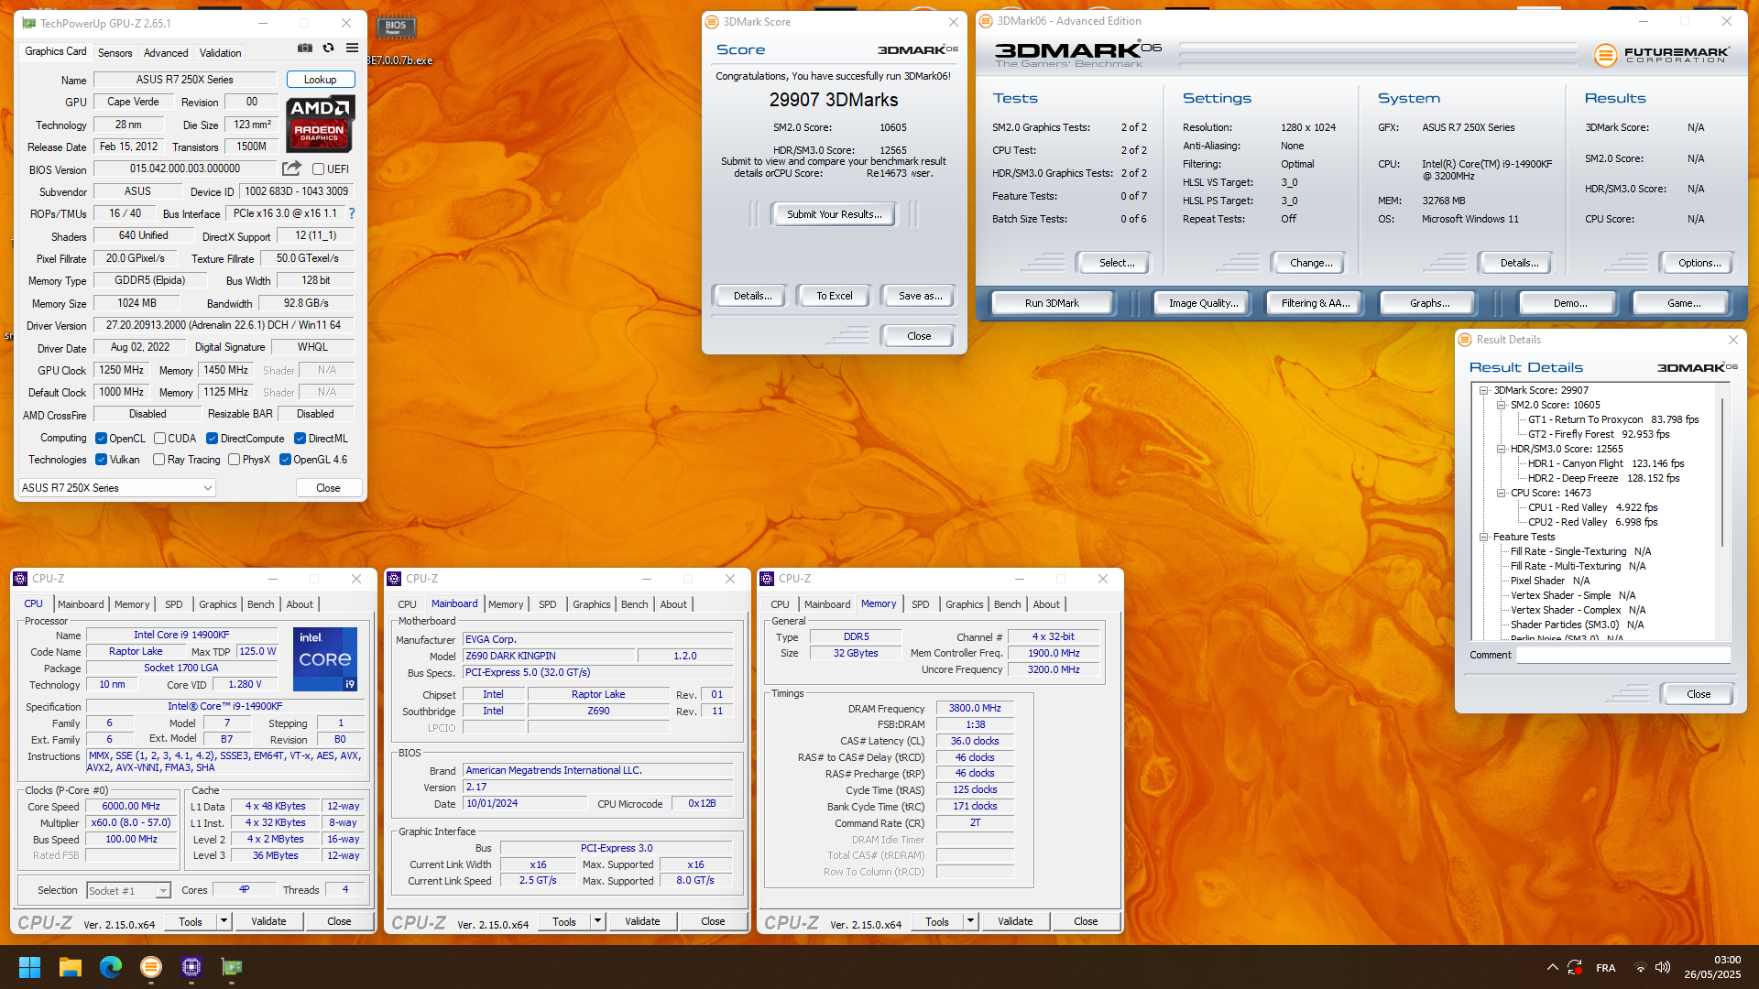Click the GPU-Z refresh icon
This screenshot has height=989, width=1759.
pyautogui.click(x=328, y=49)
